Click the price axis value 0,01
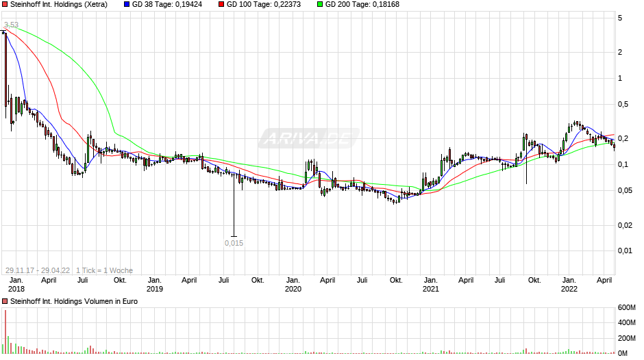 (625, 250)
